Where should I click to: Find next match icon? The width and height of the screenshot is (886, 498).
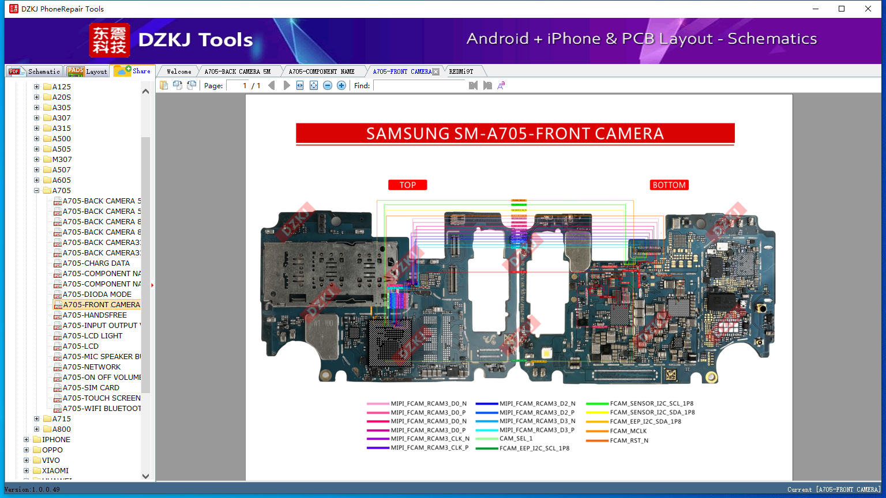487,85
